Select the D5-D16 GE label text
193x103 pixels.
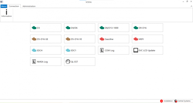click(42, 39)
